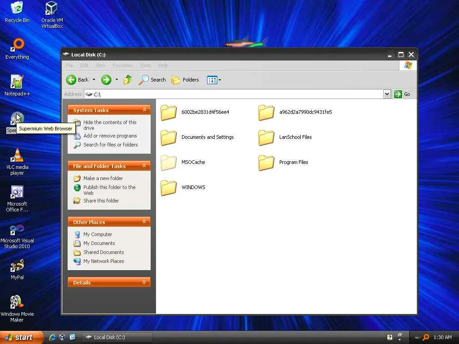Viewport: 459px width, 344px height.
Task: Click the Go button
Action: click(x=402, y=94)
